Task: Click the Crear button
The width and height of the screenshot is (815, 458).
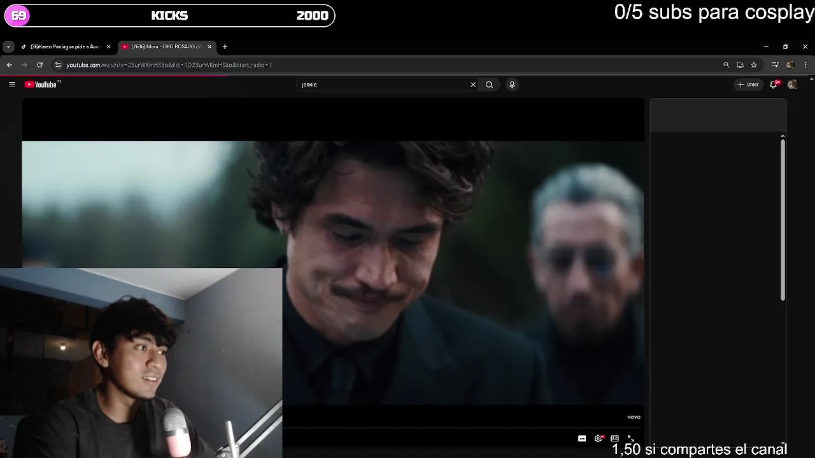Action: (748, 85)
